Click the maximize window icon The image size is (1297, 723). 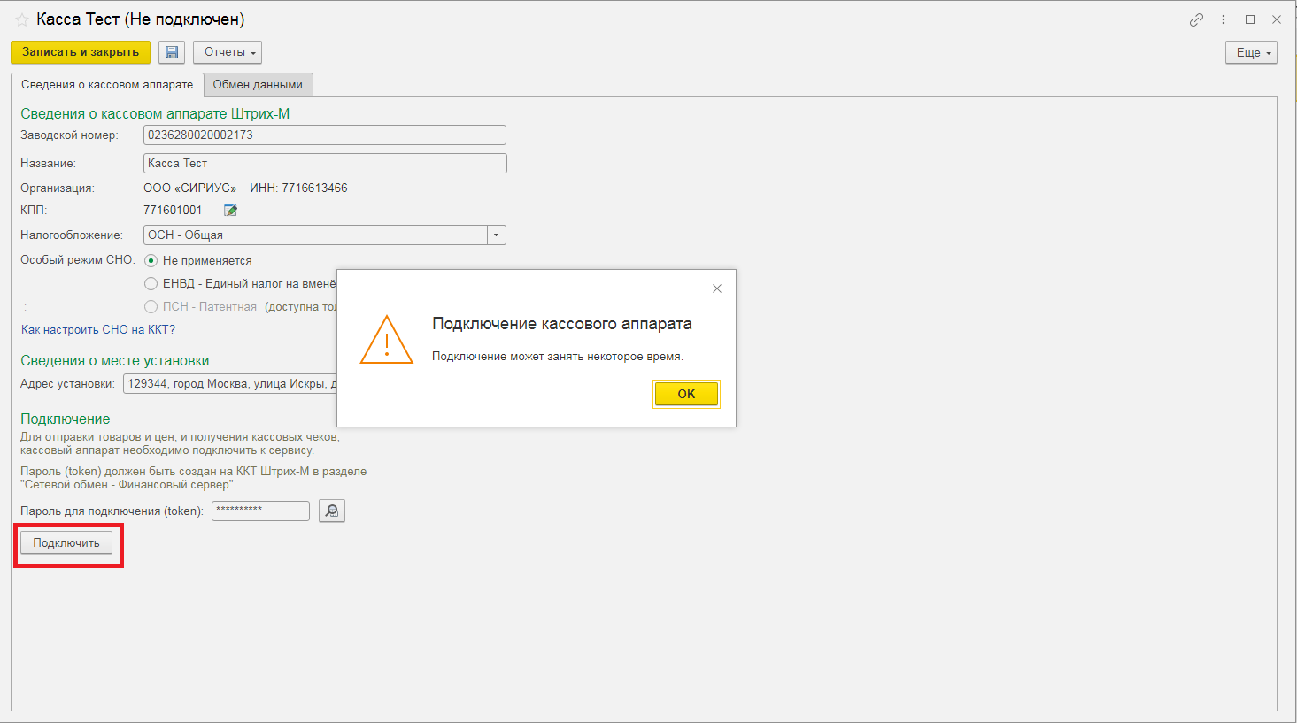[1250, 19]
